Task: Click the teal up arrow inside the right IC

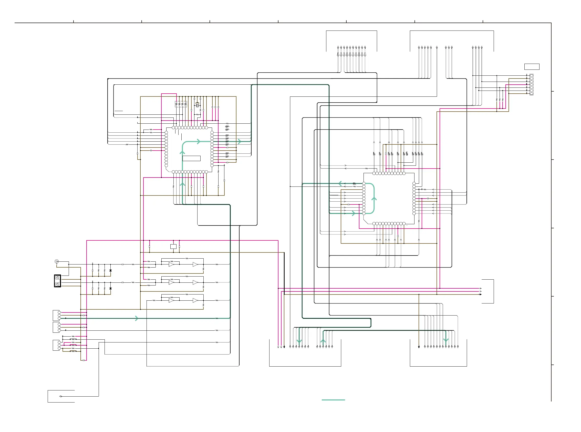Action: (x=374, y=199)
